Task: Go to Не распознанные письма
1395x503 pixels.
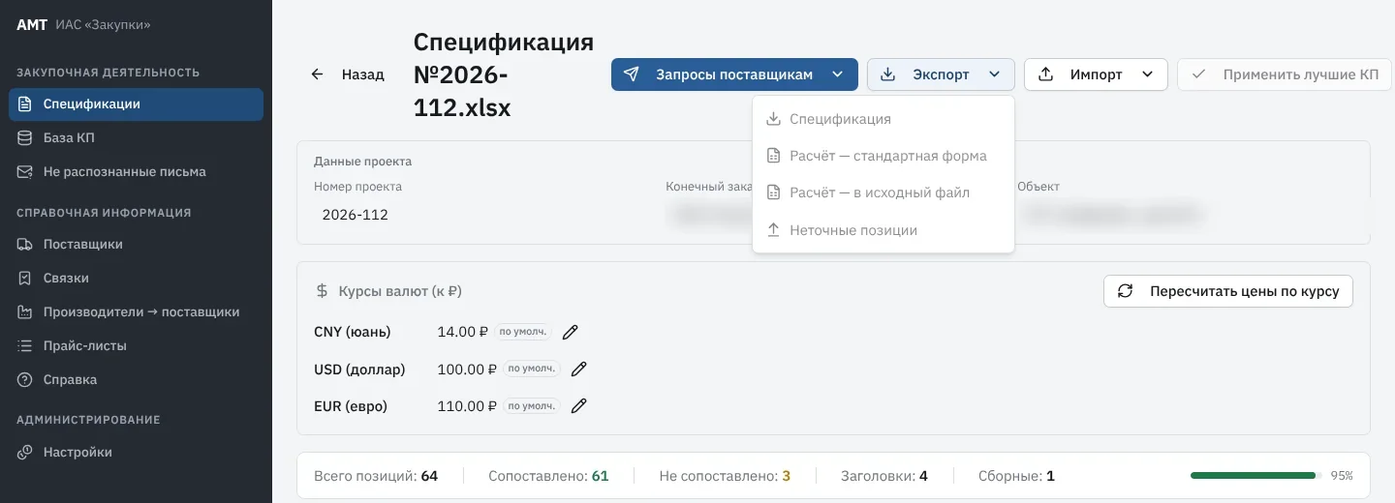Action: 136,172
